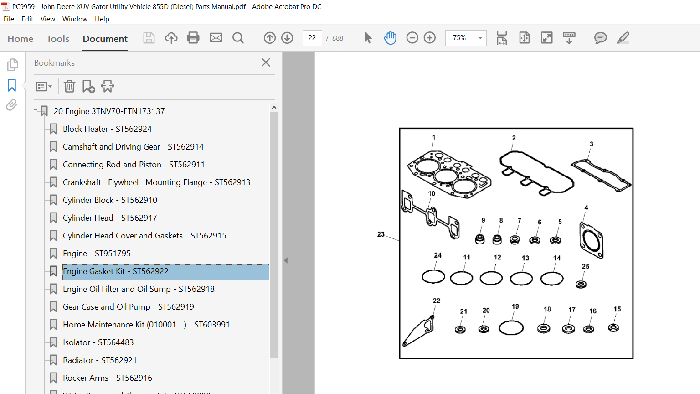
Task: Go to next page with the down arrow
Action: coord(287,38)
